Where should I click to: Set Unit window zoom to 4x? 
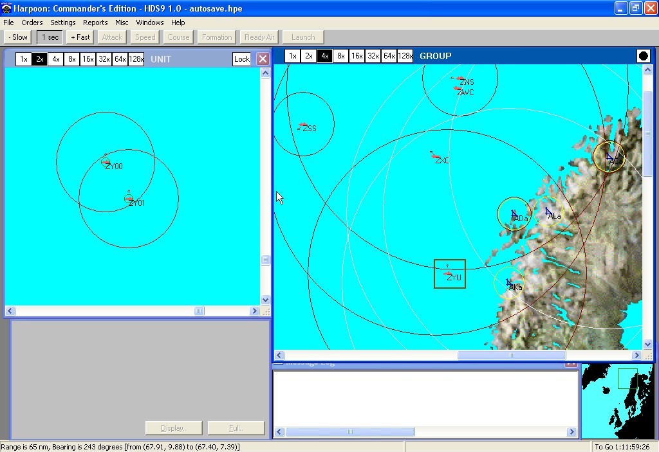[x=56, y=59]
